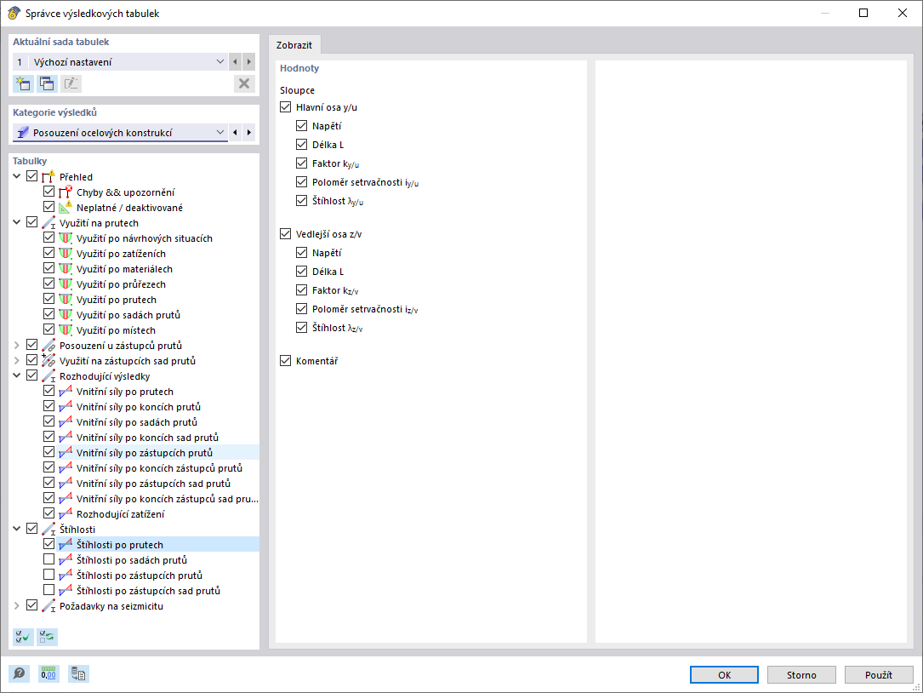Open help with the question mark icon
The width and height of the screenshot is (923, 693).
coord(20,673)
